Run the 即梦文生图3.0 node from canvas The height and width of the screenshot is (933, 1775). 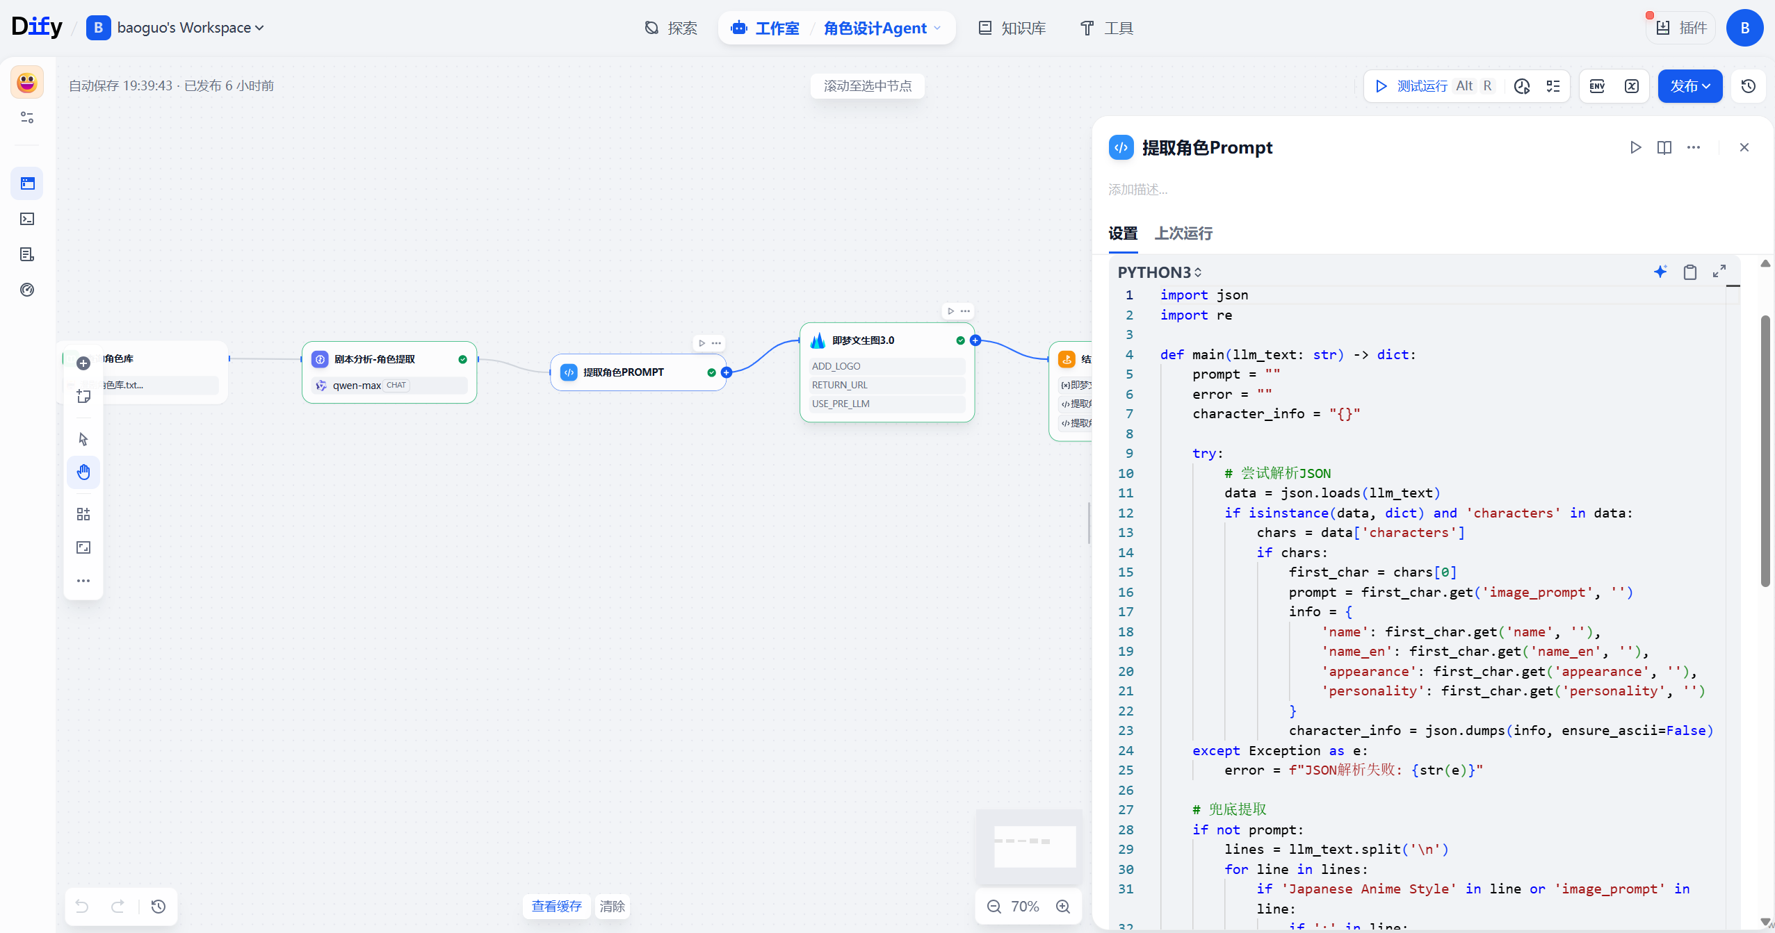[x=950, y=311]
